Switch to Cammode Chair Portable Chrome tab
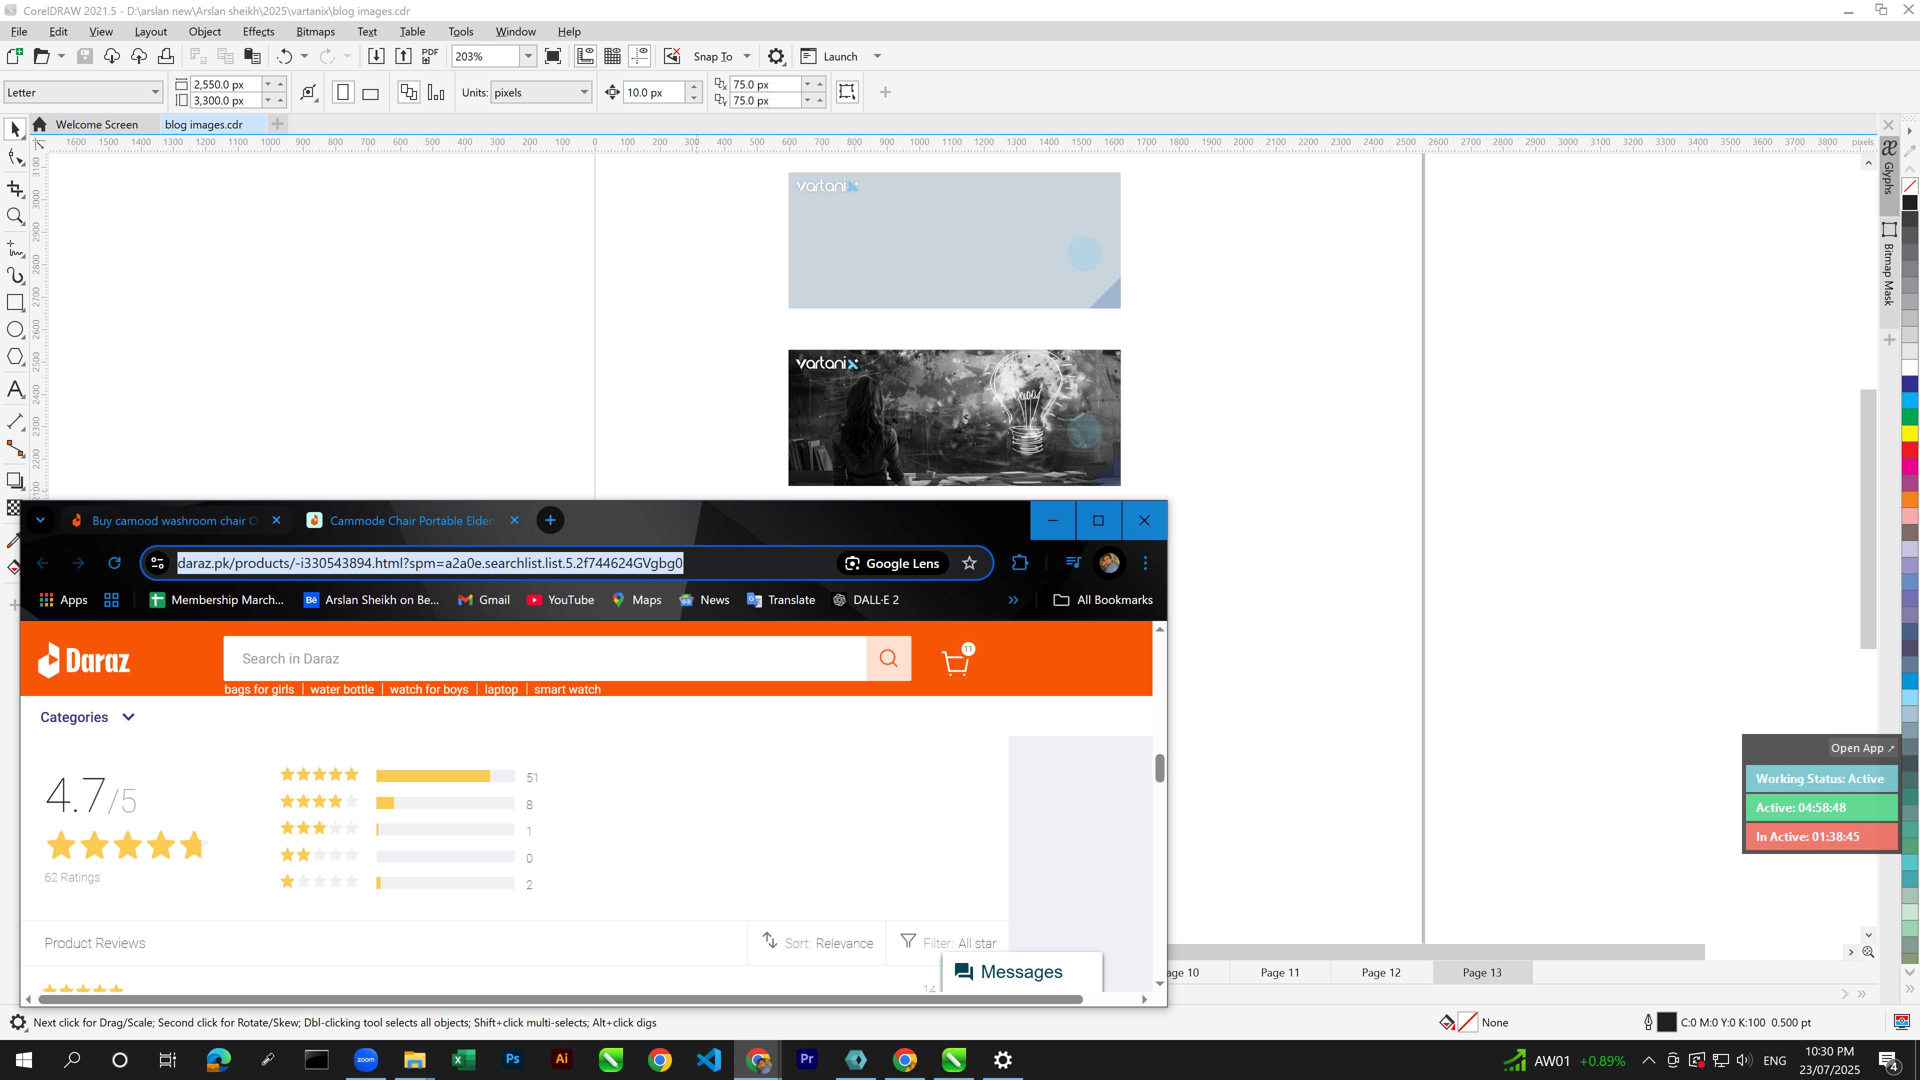The height and width of the screenshot is (1080, 1920). [x=411, y=520]
